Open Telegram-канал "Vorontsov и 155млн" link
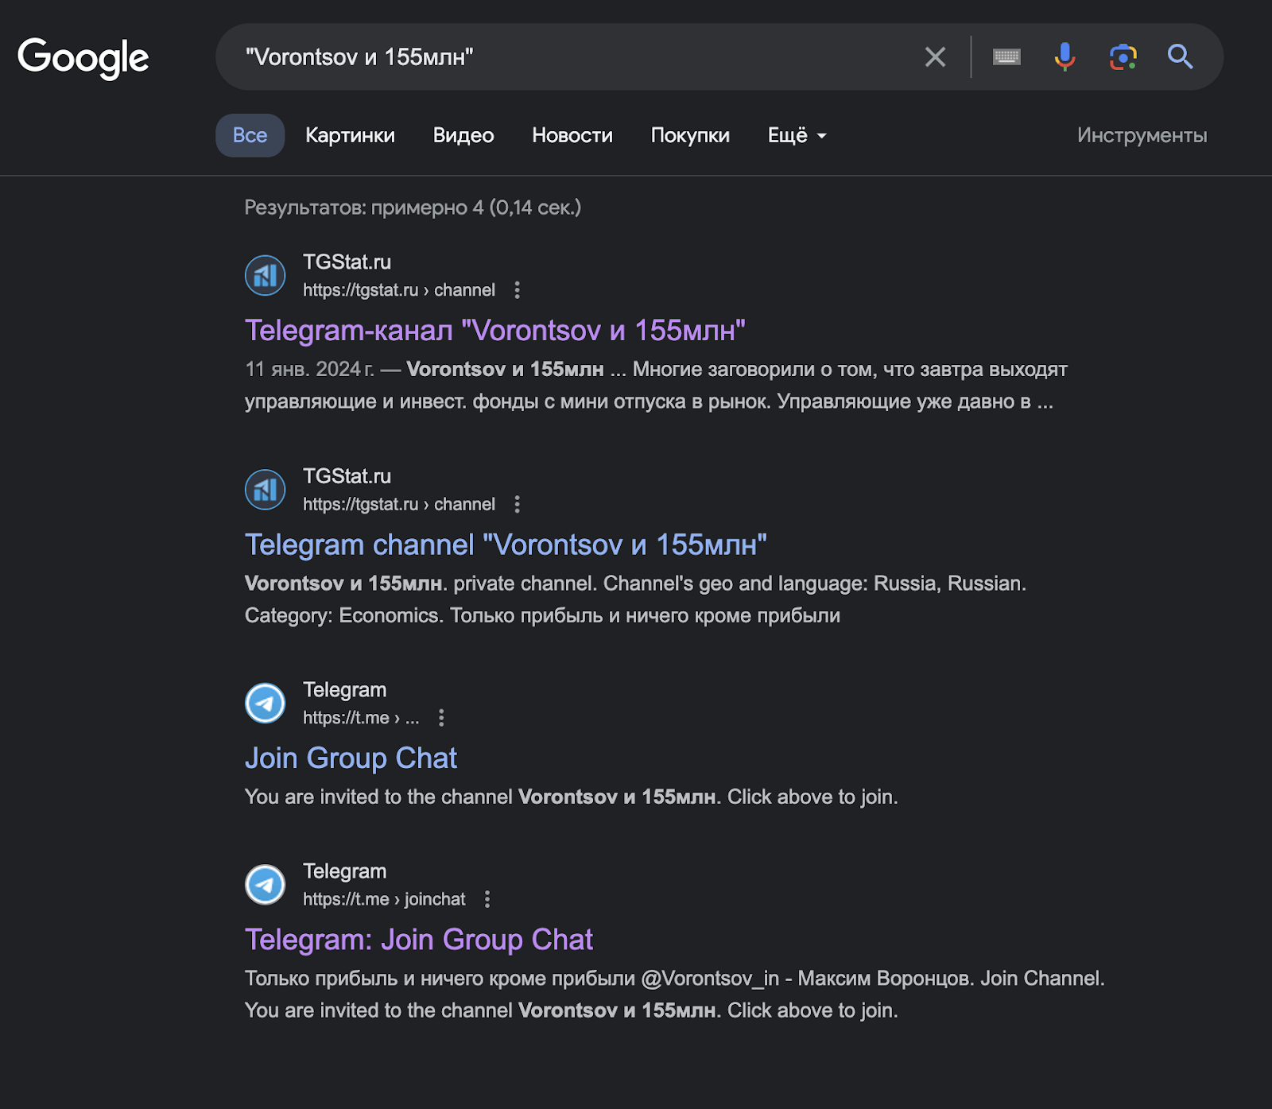This screenshot has height=1109, width=1272. pyautogui.click(x=494, y=330)
